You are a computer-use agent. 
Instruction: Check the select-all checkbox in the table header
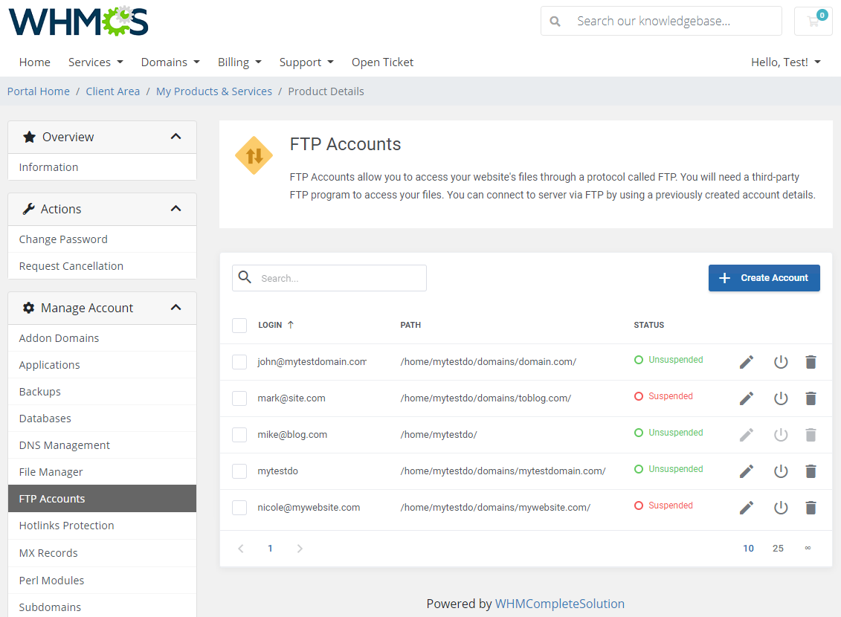239,325
